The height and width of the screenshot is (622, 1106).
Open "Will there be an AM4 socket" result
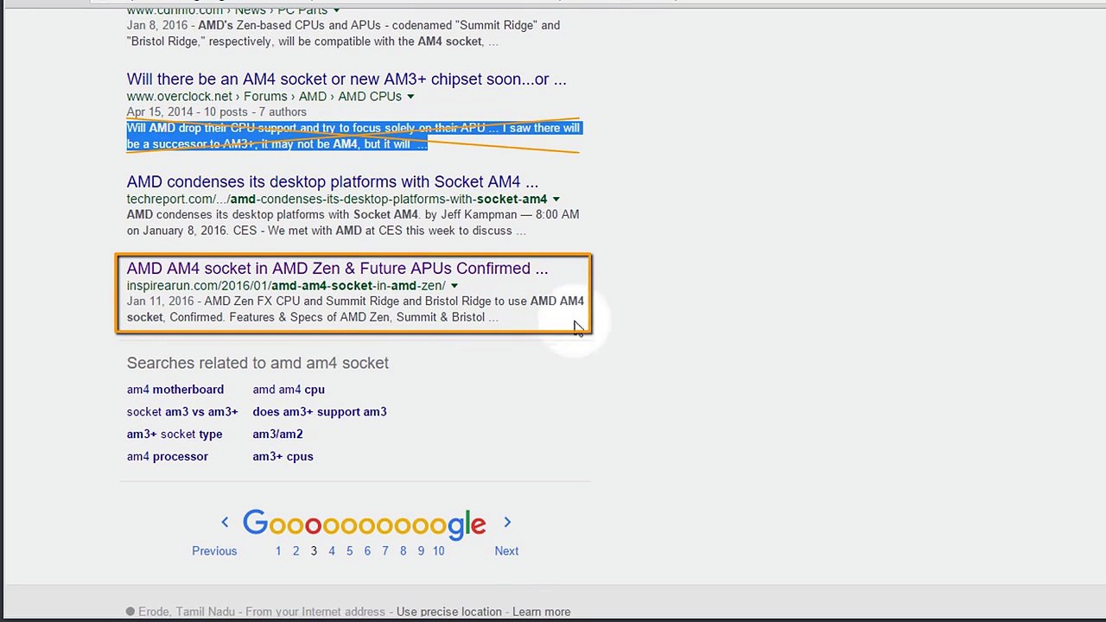346,79
